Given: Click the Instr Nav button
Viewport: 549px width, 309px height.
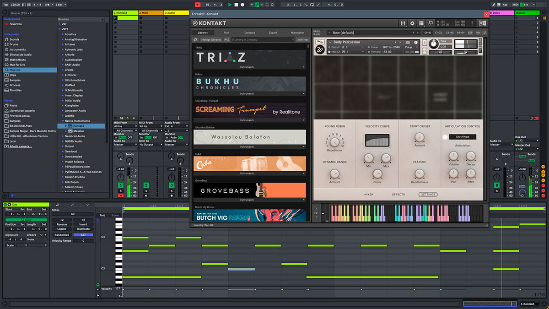Looking at the screenshot, I should coord(303,40).
